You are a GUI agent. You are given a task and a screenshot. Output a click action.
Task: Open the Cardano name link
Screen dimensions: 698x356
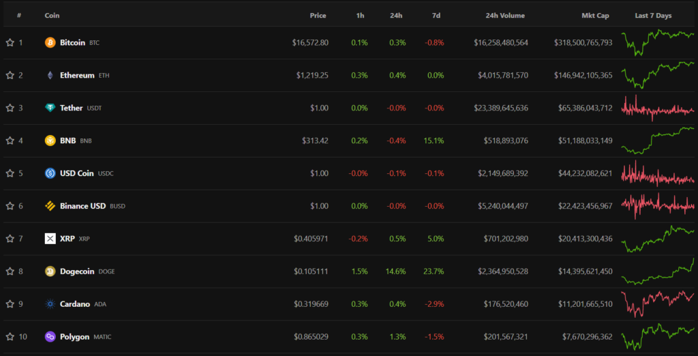(75, 304)
